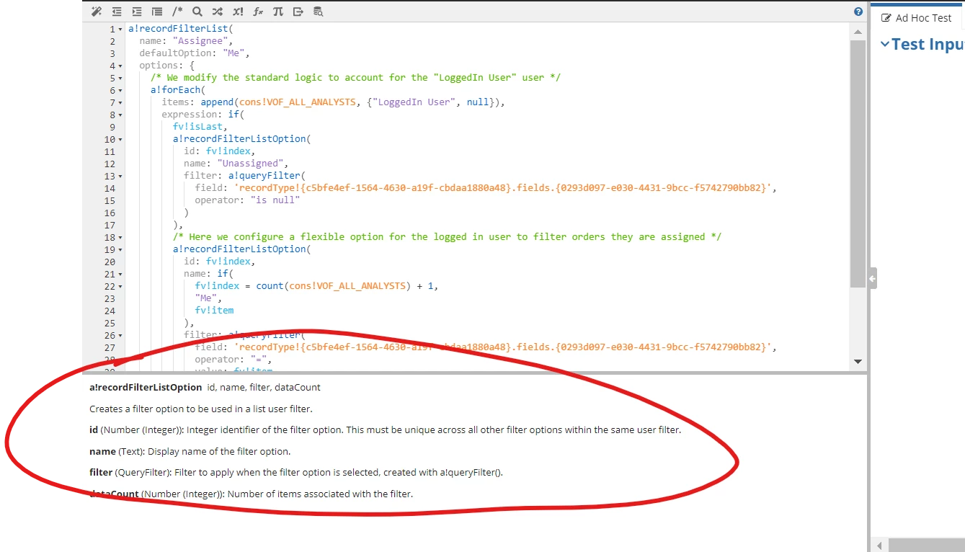The width and height of the screenshot is (965, 552).
Task: Click the outdent icon in editor toolbar
Action: (117, 12)
